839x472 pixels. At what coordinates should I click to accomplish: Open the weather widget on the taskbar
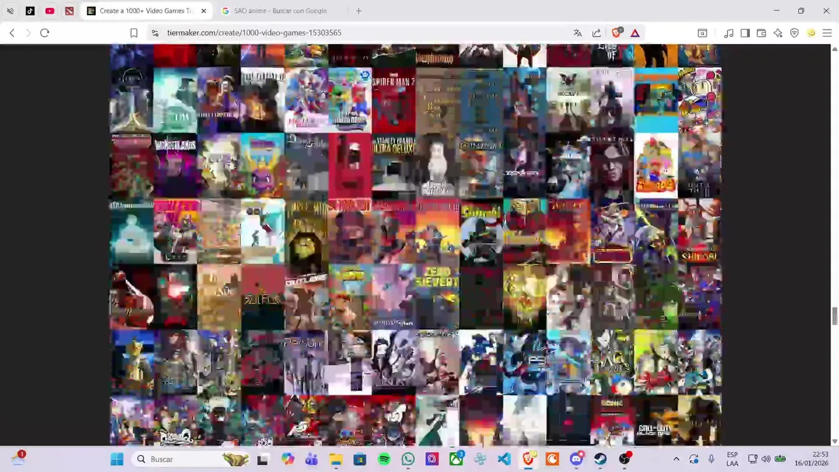tap(18, 459)
